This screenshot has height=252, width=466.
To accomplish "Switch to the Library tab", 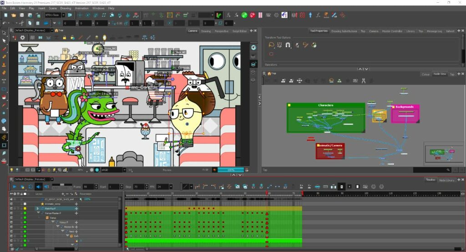I will coord(410,31).
